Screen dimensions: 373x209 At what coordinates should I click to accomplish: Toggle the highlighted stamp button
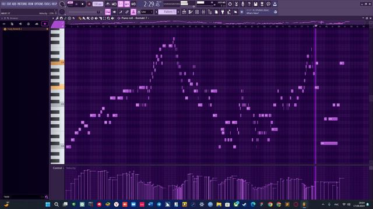pyautogui.click(x=133, y=12)
